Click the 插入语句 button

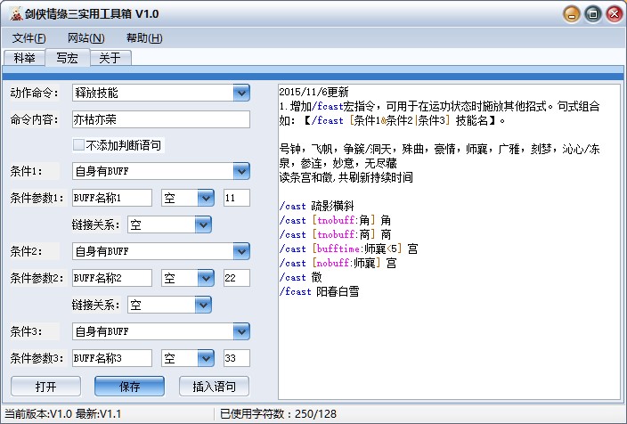click(x=214, y=386)
